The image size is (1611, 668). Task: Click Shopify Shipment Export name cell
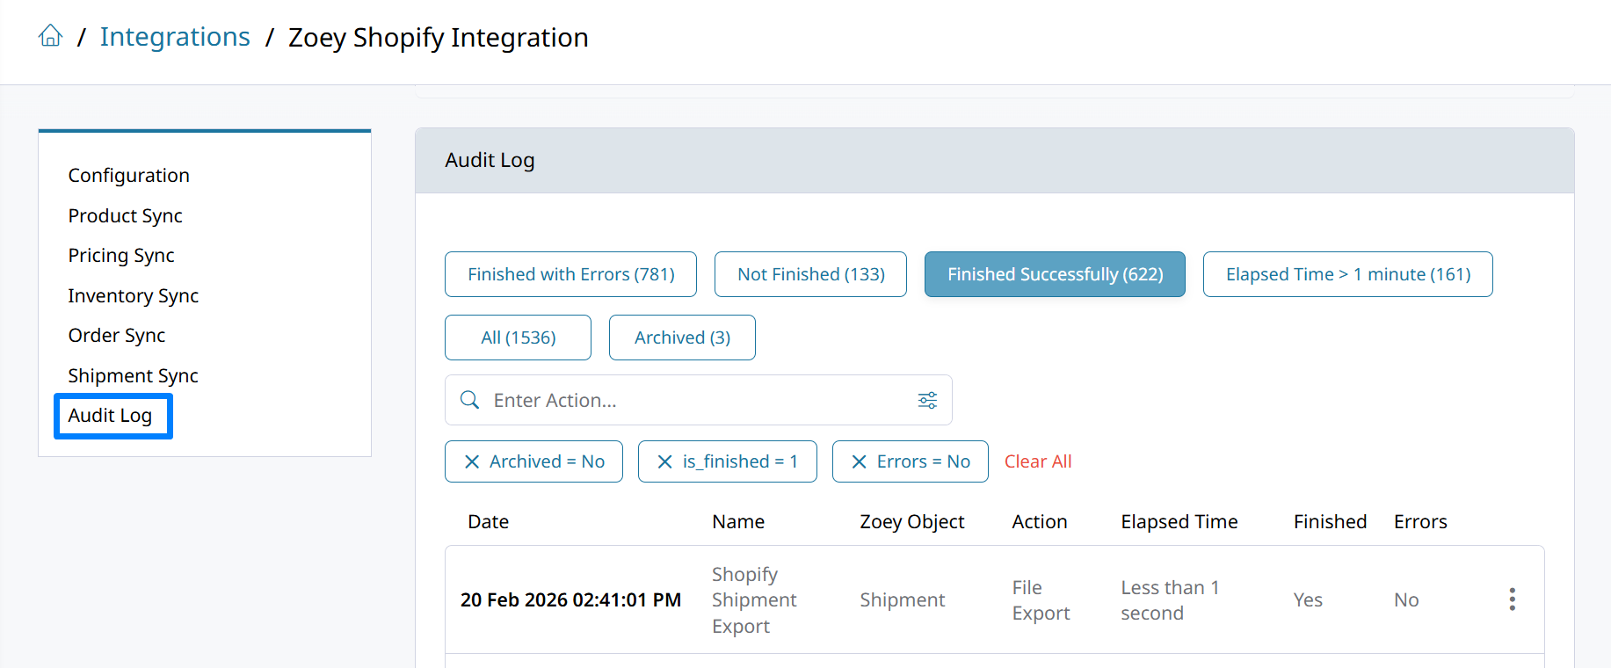point(754,599)
